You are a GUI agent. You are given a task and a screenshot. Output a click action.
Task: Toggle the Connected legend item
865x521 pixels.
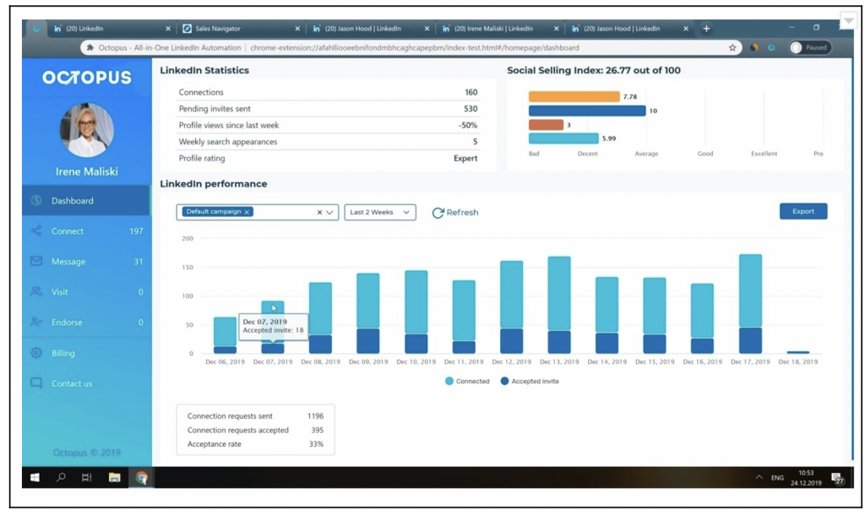[467, 381]
